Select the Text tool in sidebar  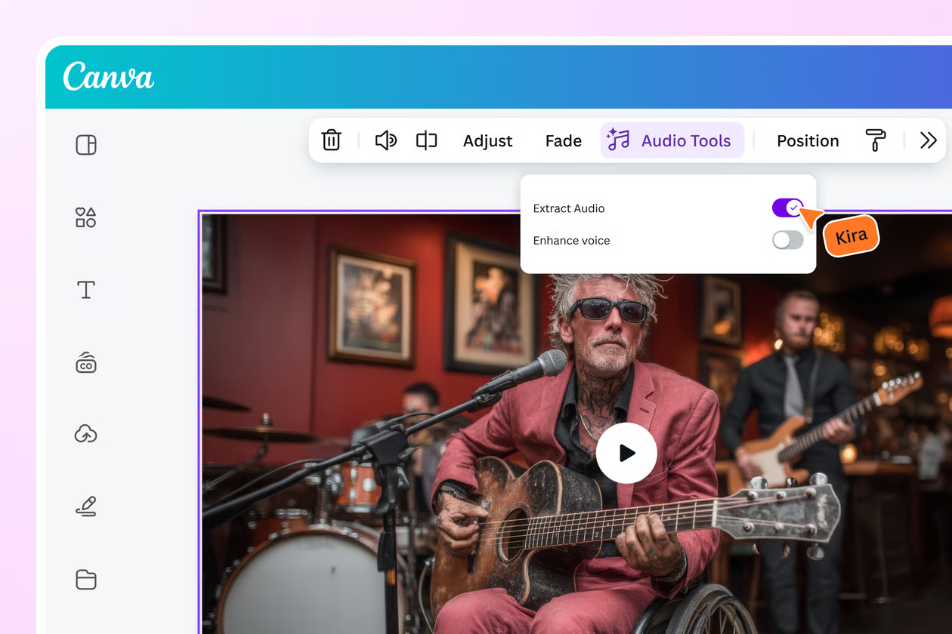86,290
